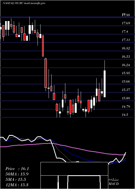Select the 16.82 price axis label
135x189 pixels.
coord(126,48)
